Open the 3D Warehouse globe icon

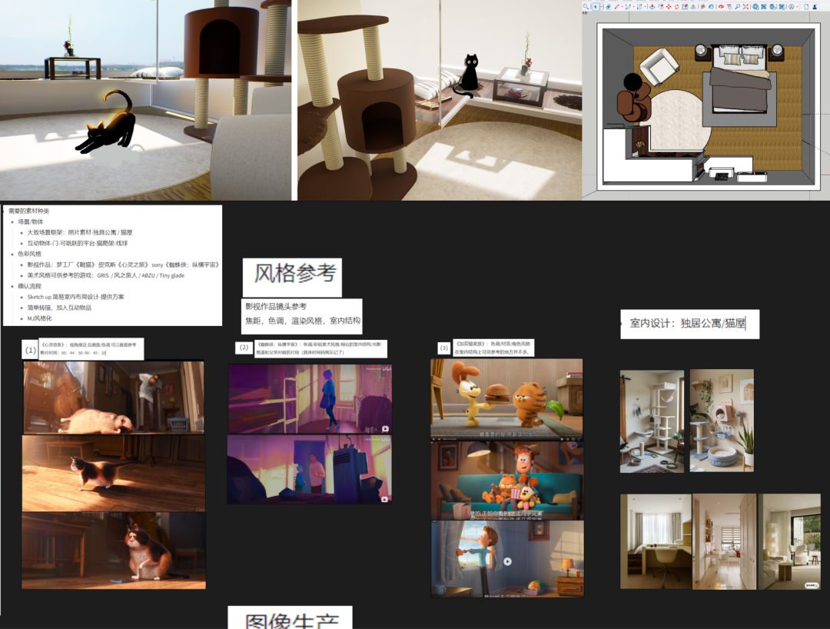755,7
